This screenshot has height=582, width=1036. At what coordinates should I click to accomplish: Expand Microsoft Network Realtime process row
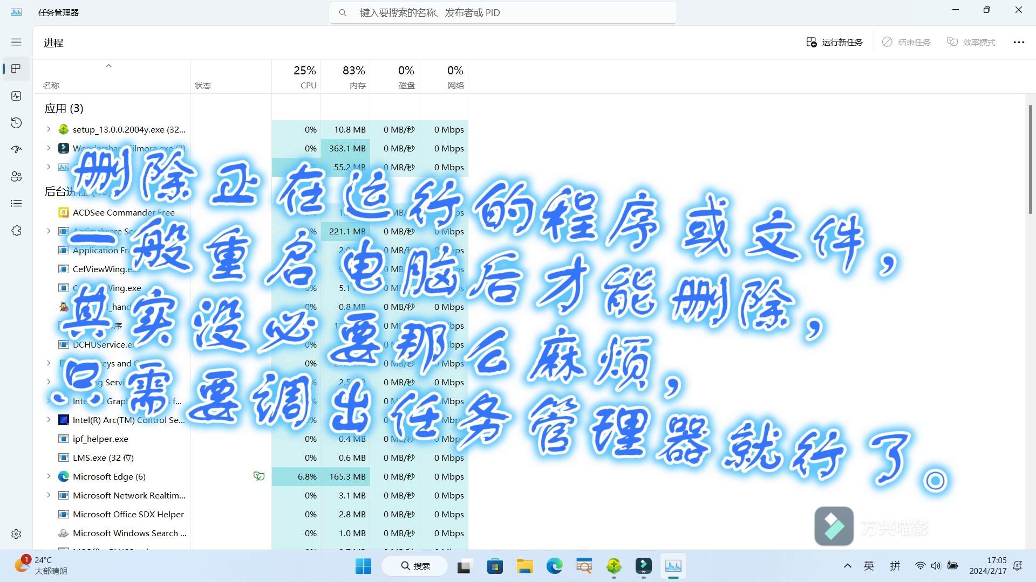pos(49,495)
